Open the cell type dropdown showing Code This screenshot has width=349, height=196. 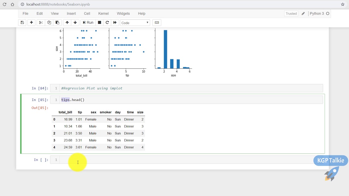click(x=135, y=23)
